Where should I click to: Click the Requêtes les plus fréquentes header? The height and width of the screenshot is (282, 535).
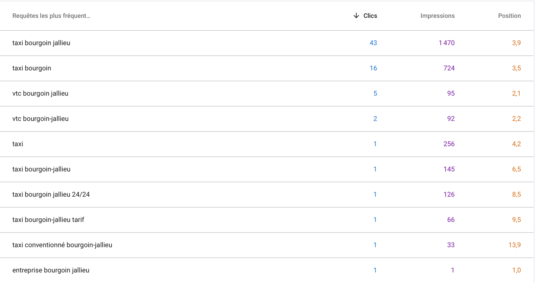51,16
